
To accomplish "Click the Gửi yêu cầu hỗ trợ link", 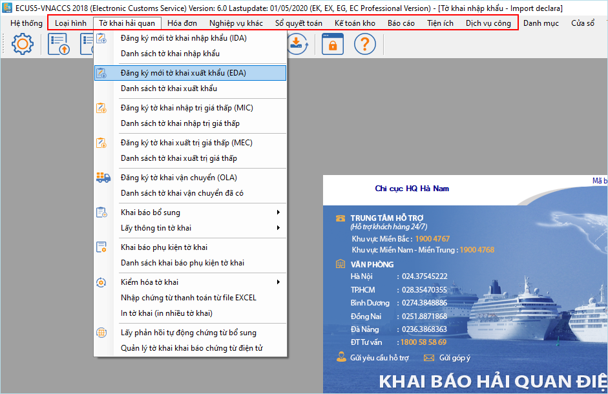I will click(380, 358).
